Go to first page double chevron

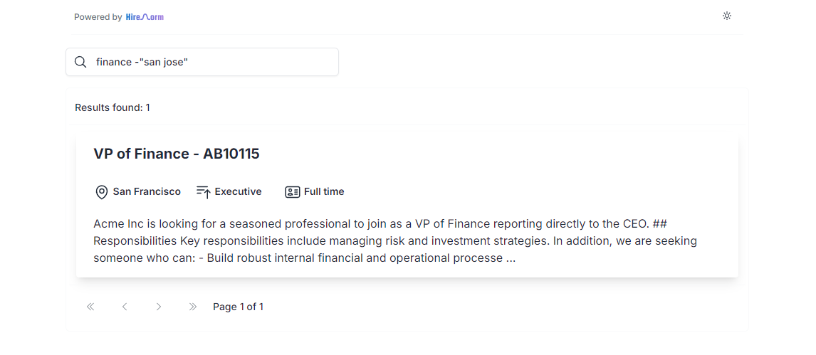pos(90,307)
